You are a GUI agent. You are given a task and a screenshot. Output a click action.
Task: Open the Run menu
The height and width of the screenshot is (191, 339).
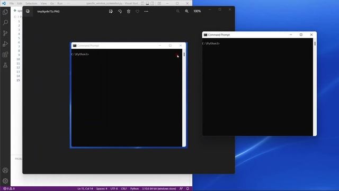(60, 4)
